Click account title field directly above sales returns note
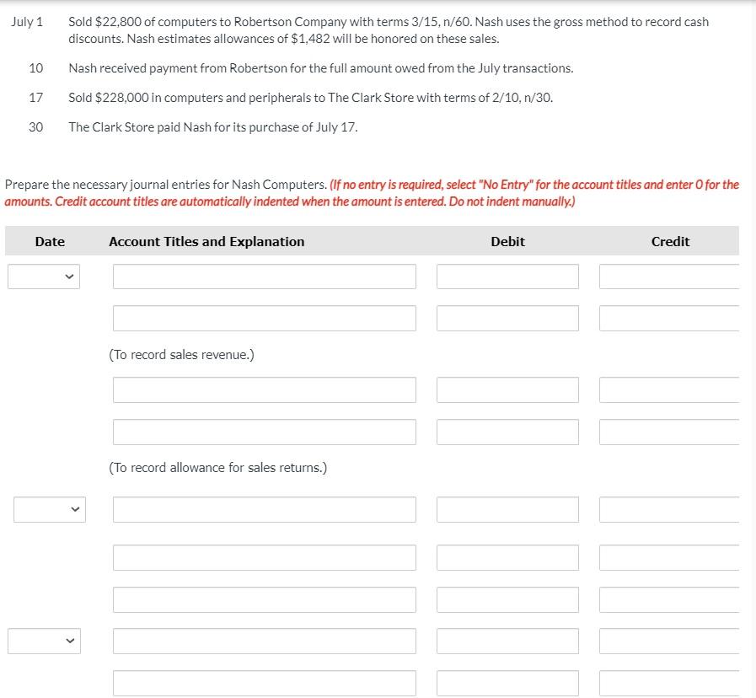756x698 pixels. (264, 432)
